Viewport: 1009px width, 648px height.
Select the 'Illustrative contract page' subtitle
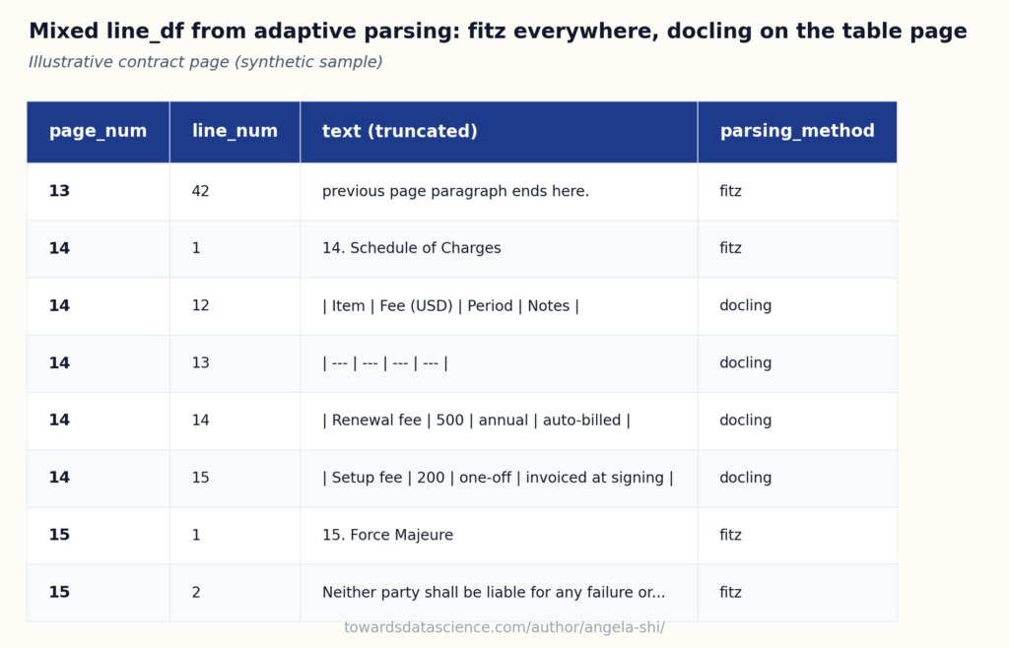coord(205,62)
